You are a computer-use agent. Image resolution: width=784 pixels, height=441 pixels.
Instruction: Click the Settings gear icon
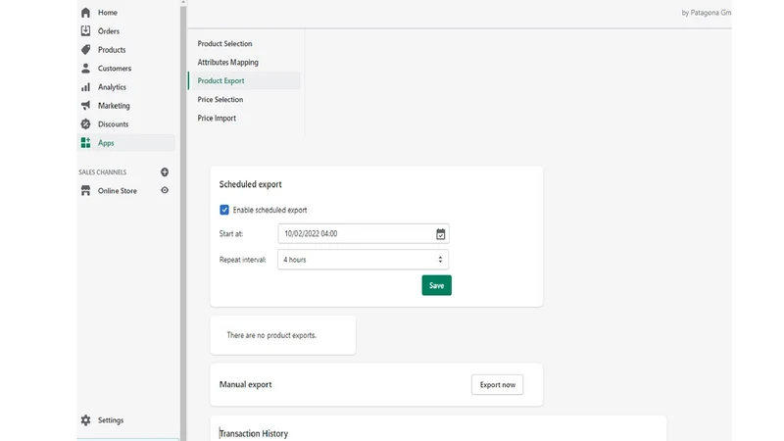pyautogui.click(x=85, y=420)
